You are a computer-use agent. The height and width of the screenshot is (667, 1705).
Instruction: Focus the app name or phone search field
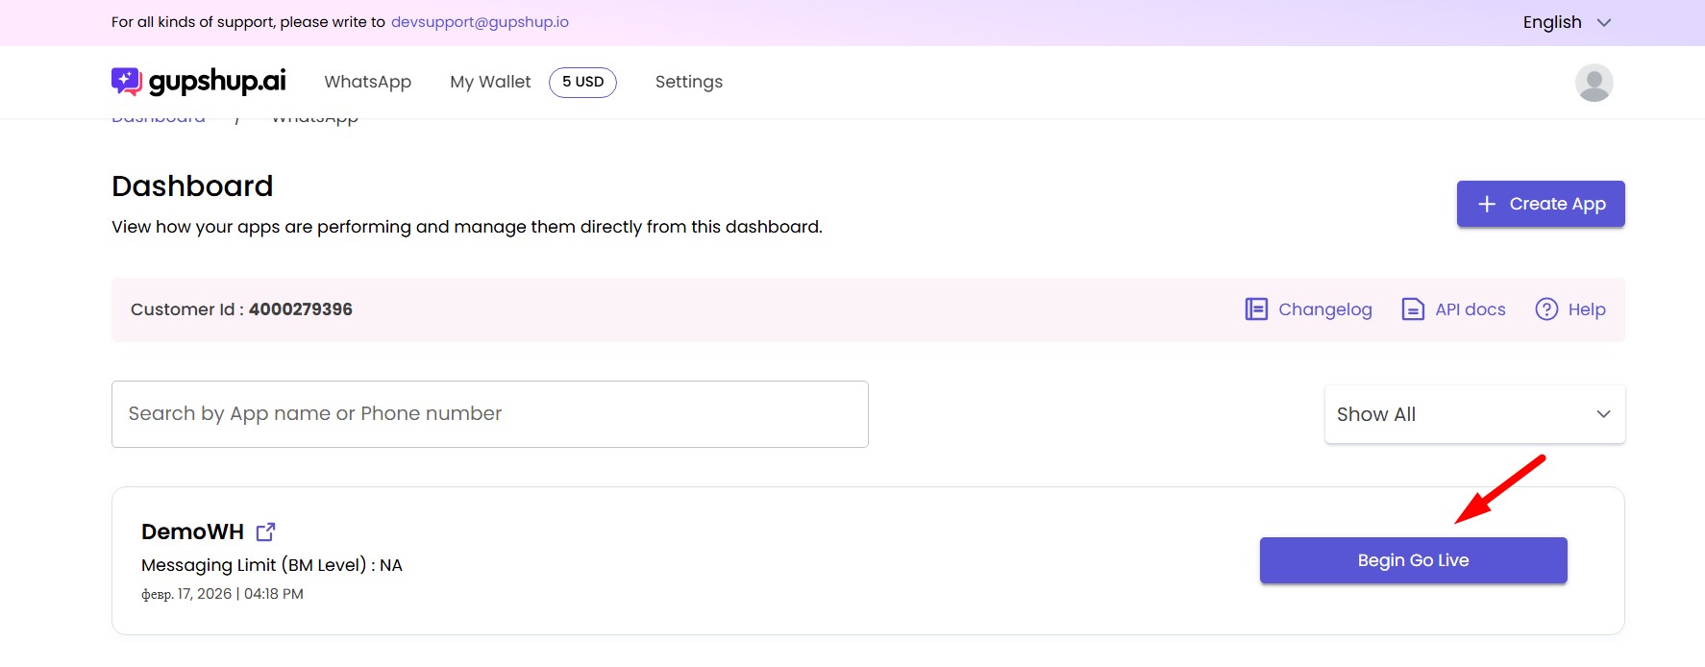pyautogui.click(x=489, y=414)
